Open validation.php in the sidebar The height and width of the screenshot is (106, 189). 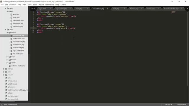pos(18,26)
